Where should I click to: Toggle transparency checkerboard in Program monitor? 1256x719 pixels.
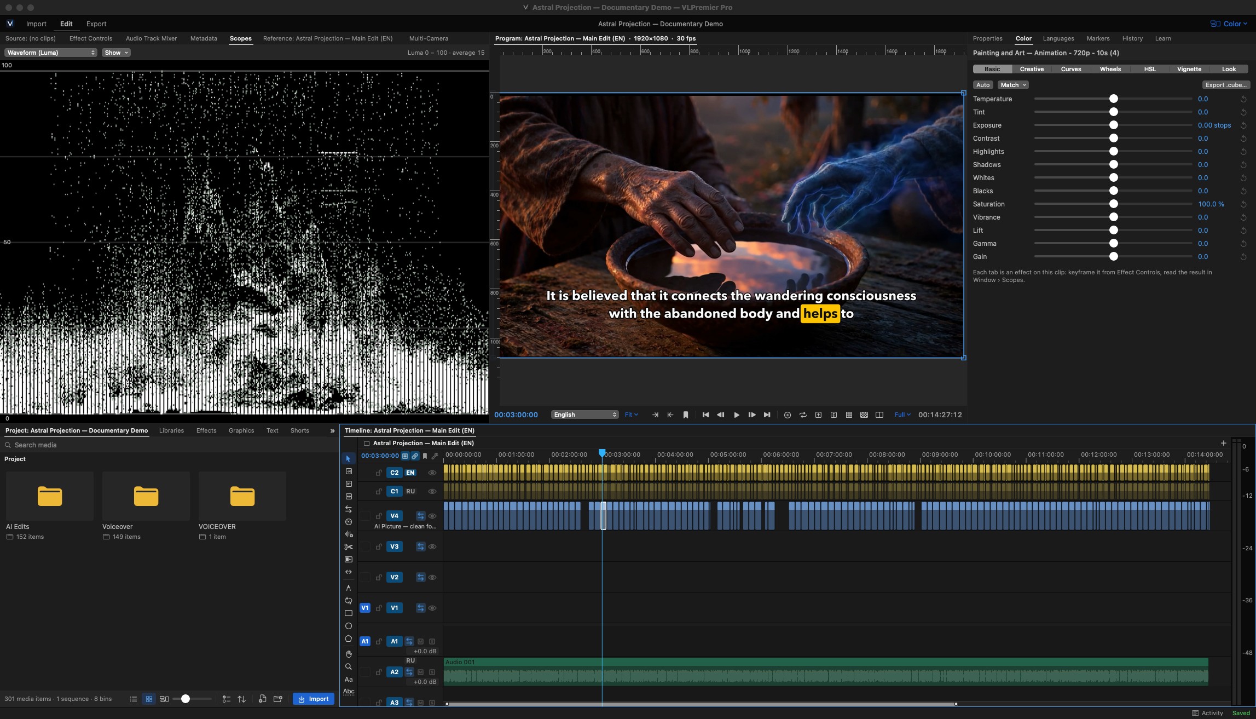(864, 415)
